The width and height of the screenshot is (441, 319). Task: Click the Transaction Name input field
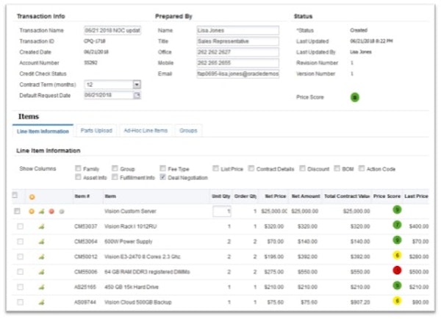[112, 30]
